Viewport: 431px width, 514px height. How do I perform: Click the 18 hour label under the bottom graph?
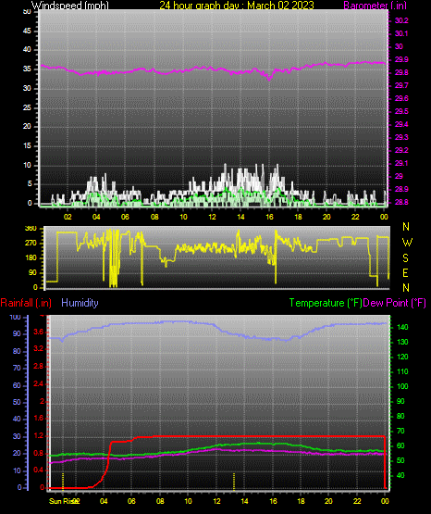click(x=302, y=501)
